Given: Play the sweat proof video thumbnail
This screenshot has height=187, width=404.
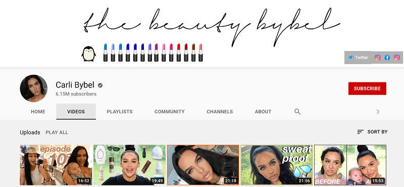Looking at the screenshot, I should point(277,165).
